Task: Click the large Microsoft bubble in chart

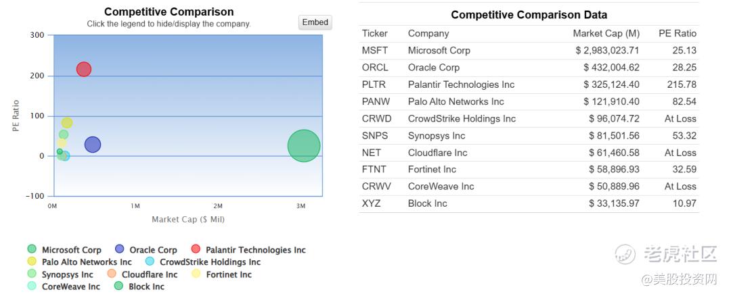Action: [304, 145]
